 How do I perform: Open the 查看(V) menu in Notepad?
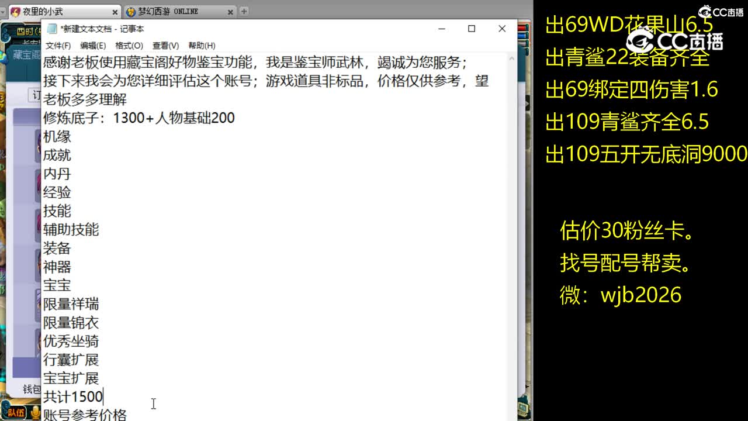click(x=165, y=46)
